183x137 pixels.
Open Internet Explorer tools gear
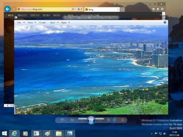[x=162, y=9]
